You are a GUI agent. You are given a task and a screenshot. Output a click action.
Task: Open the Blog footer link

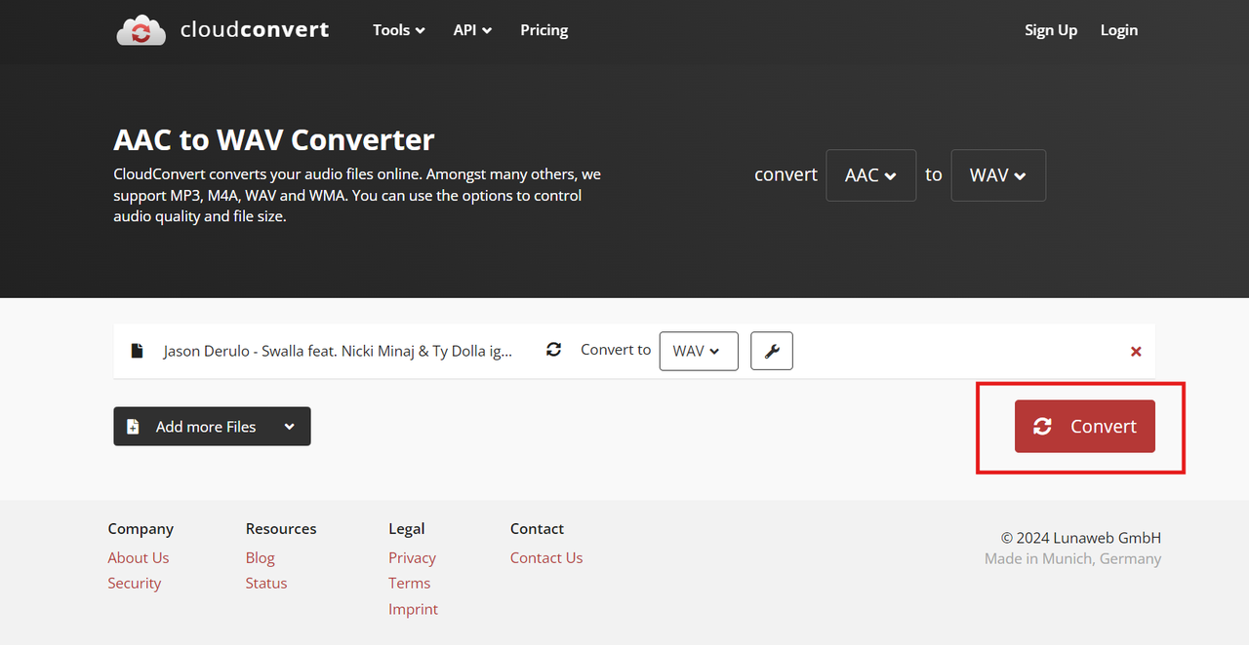point(261,557)
